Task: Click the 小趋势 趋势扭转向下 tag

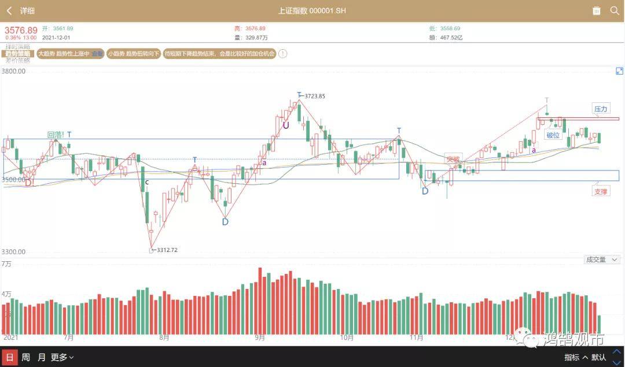Action: click(x=133, y=54)
